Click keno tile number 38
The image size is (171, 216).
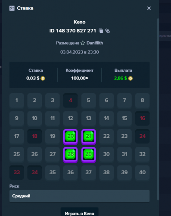pos(106,172)
